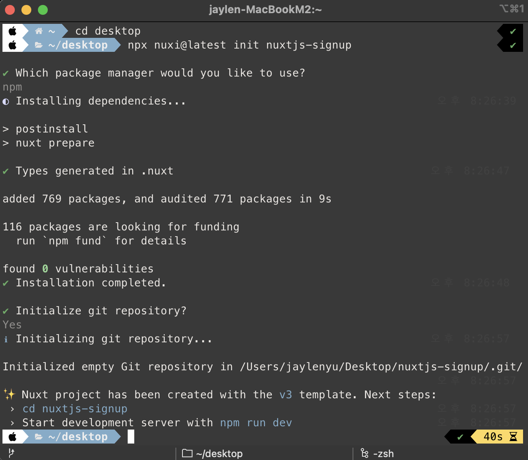
Task: Click the ⌥⌘1 shortcut indicator in title bar
Action: (x=512, y=8)
